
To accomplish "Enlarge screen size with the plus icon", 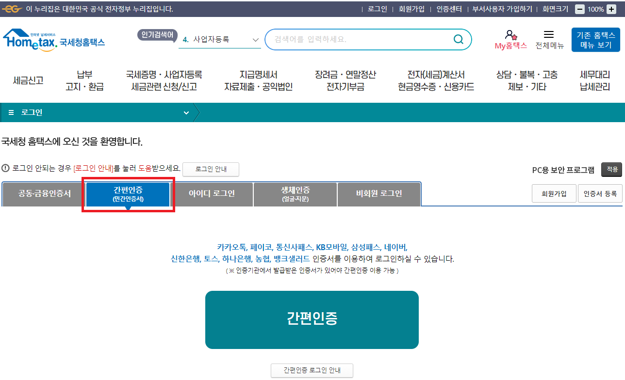I will pyautogui.click(x=610, y=8).
